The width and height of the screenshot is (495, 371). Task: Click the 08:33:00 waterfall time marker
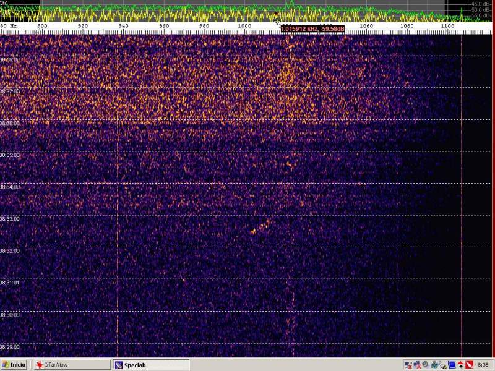click(10, 219)
